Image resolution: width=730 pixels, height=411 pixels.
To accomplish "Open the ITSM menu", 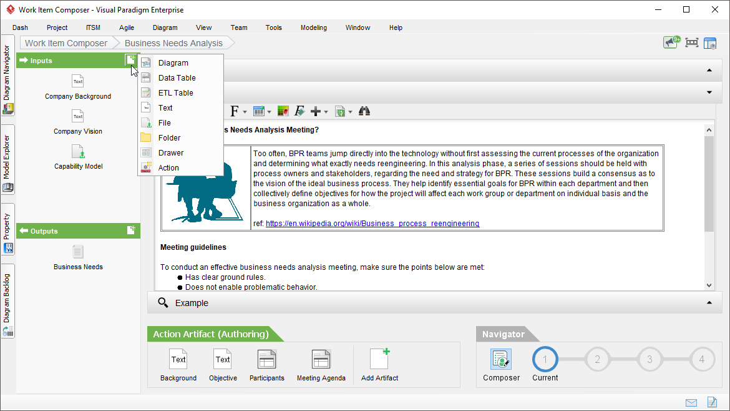I will tap(93, 27).
